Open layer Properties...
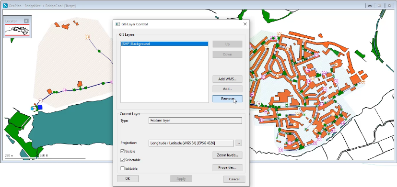Screen dimensions: 397x187 click(227, 167)
